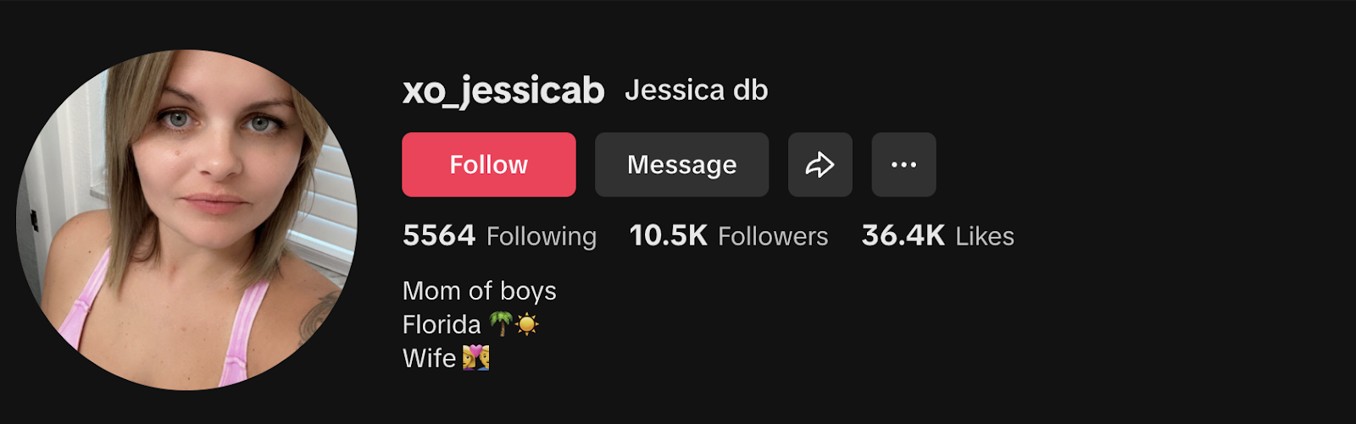Click the couple emoji beside Wife
1356x424 pixels.
tap(475, 358)
